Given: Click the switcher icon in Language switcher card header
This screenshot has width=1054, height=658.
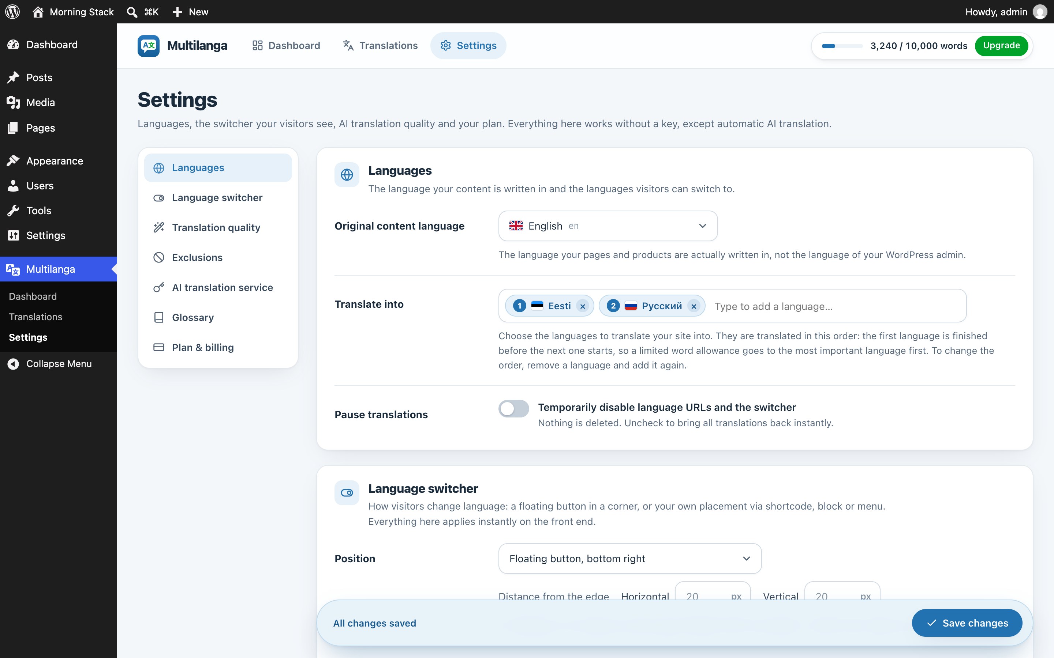Looking at the screenshot, I should [347, 493].
